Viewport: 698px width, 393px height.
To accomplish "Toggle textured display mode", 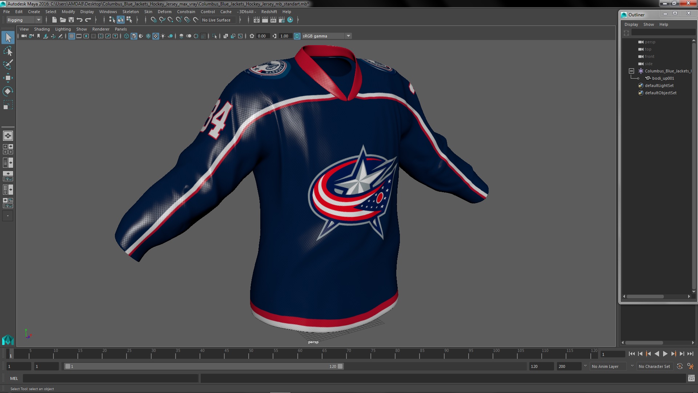I will pyautogui.click(x=156, y=36).
